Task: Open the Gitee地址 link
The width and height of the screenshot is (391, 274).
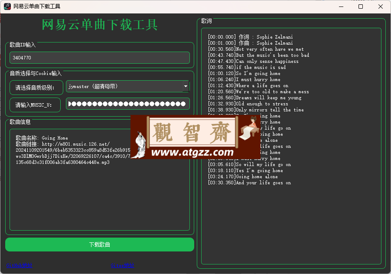Action: click(122, 265)
